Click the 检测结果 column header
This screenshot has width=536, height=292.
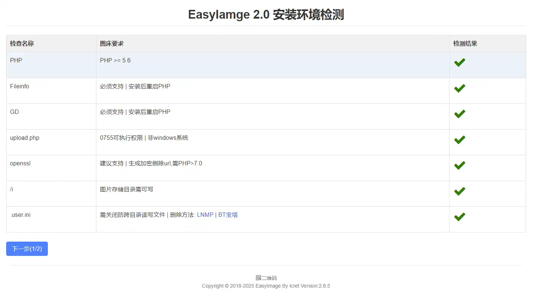[x=465, y=43]
